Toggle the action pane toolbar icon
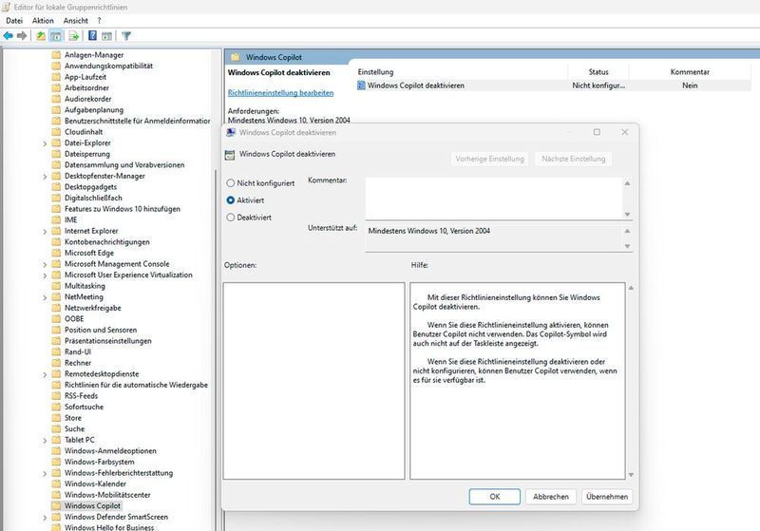This screenshot has width=760, height=531. coord(106,36)
